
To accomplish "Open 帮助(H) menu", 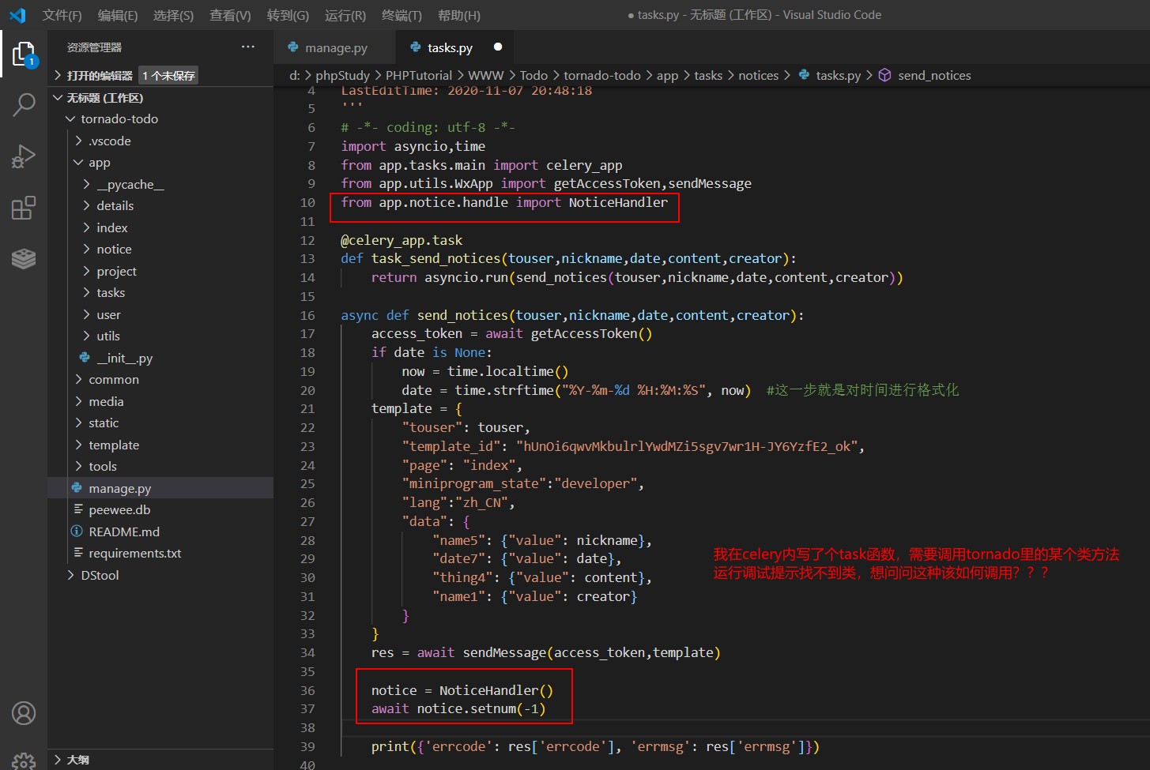I will point(459,15).
